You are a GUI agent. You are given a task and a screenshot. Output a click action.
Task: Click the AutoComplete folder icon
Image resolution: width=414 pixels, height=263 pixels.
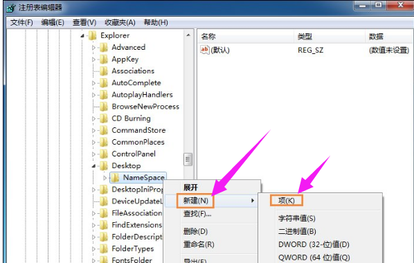[x=104, y=83]
